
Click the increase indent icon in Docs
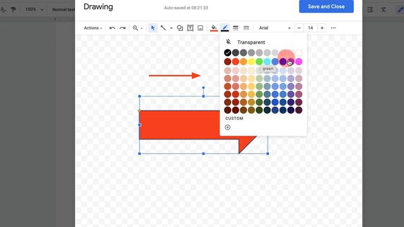[371, 9]
